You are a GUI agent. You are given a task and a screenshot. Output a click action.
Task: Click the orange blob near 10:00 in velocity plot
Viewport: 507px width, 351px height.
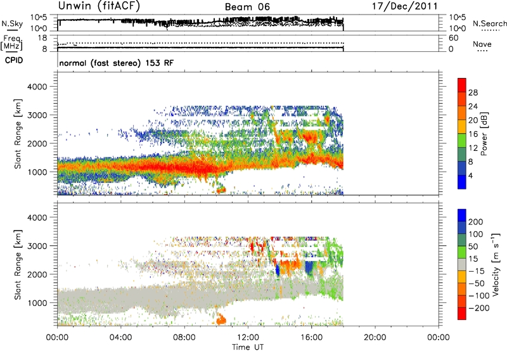[x=221, y=319]
